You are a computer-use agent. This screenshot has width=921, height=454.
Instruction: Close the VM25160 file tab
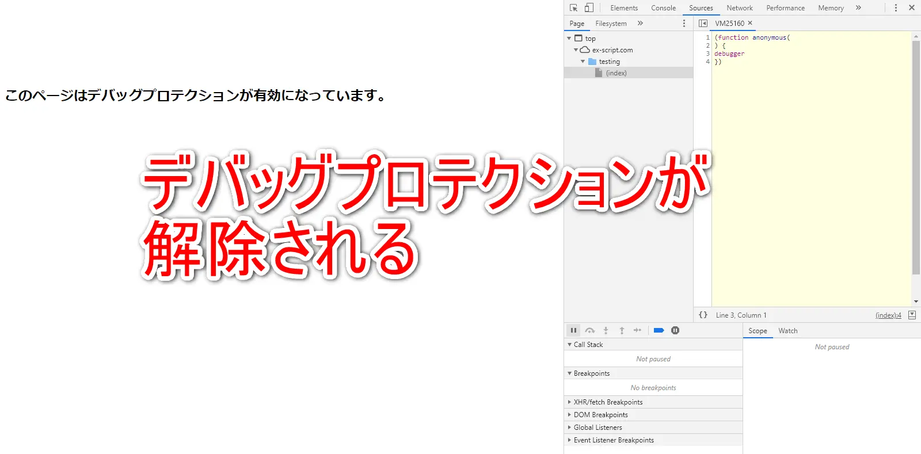click(x=750, y=23)
